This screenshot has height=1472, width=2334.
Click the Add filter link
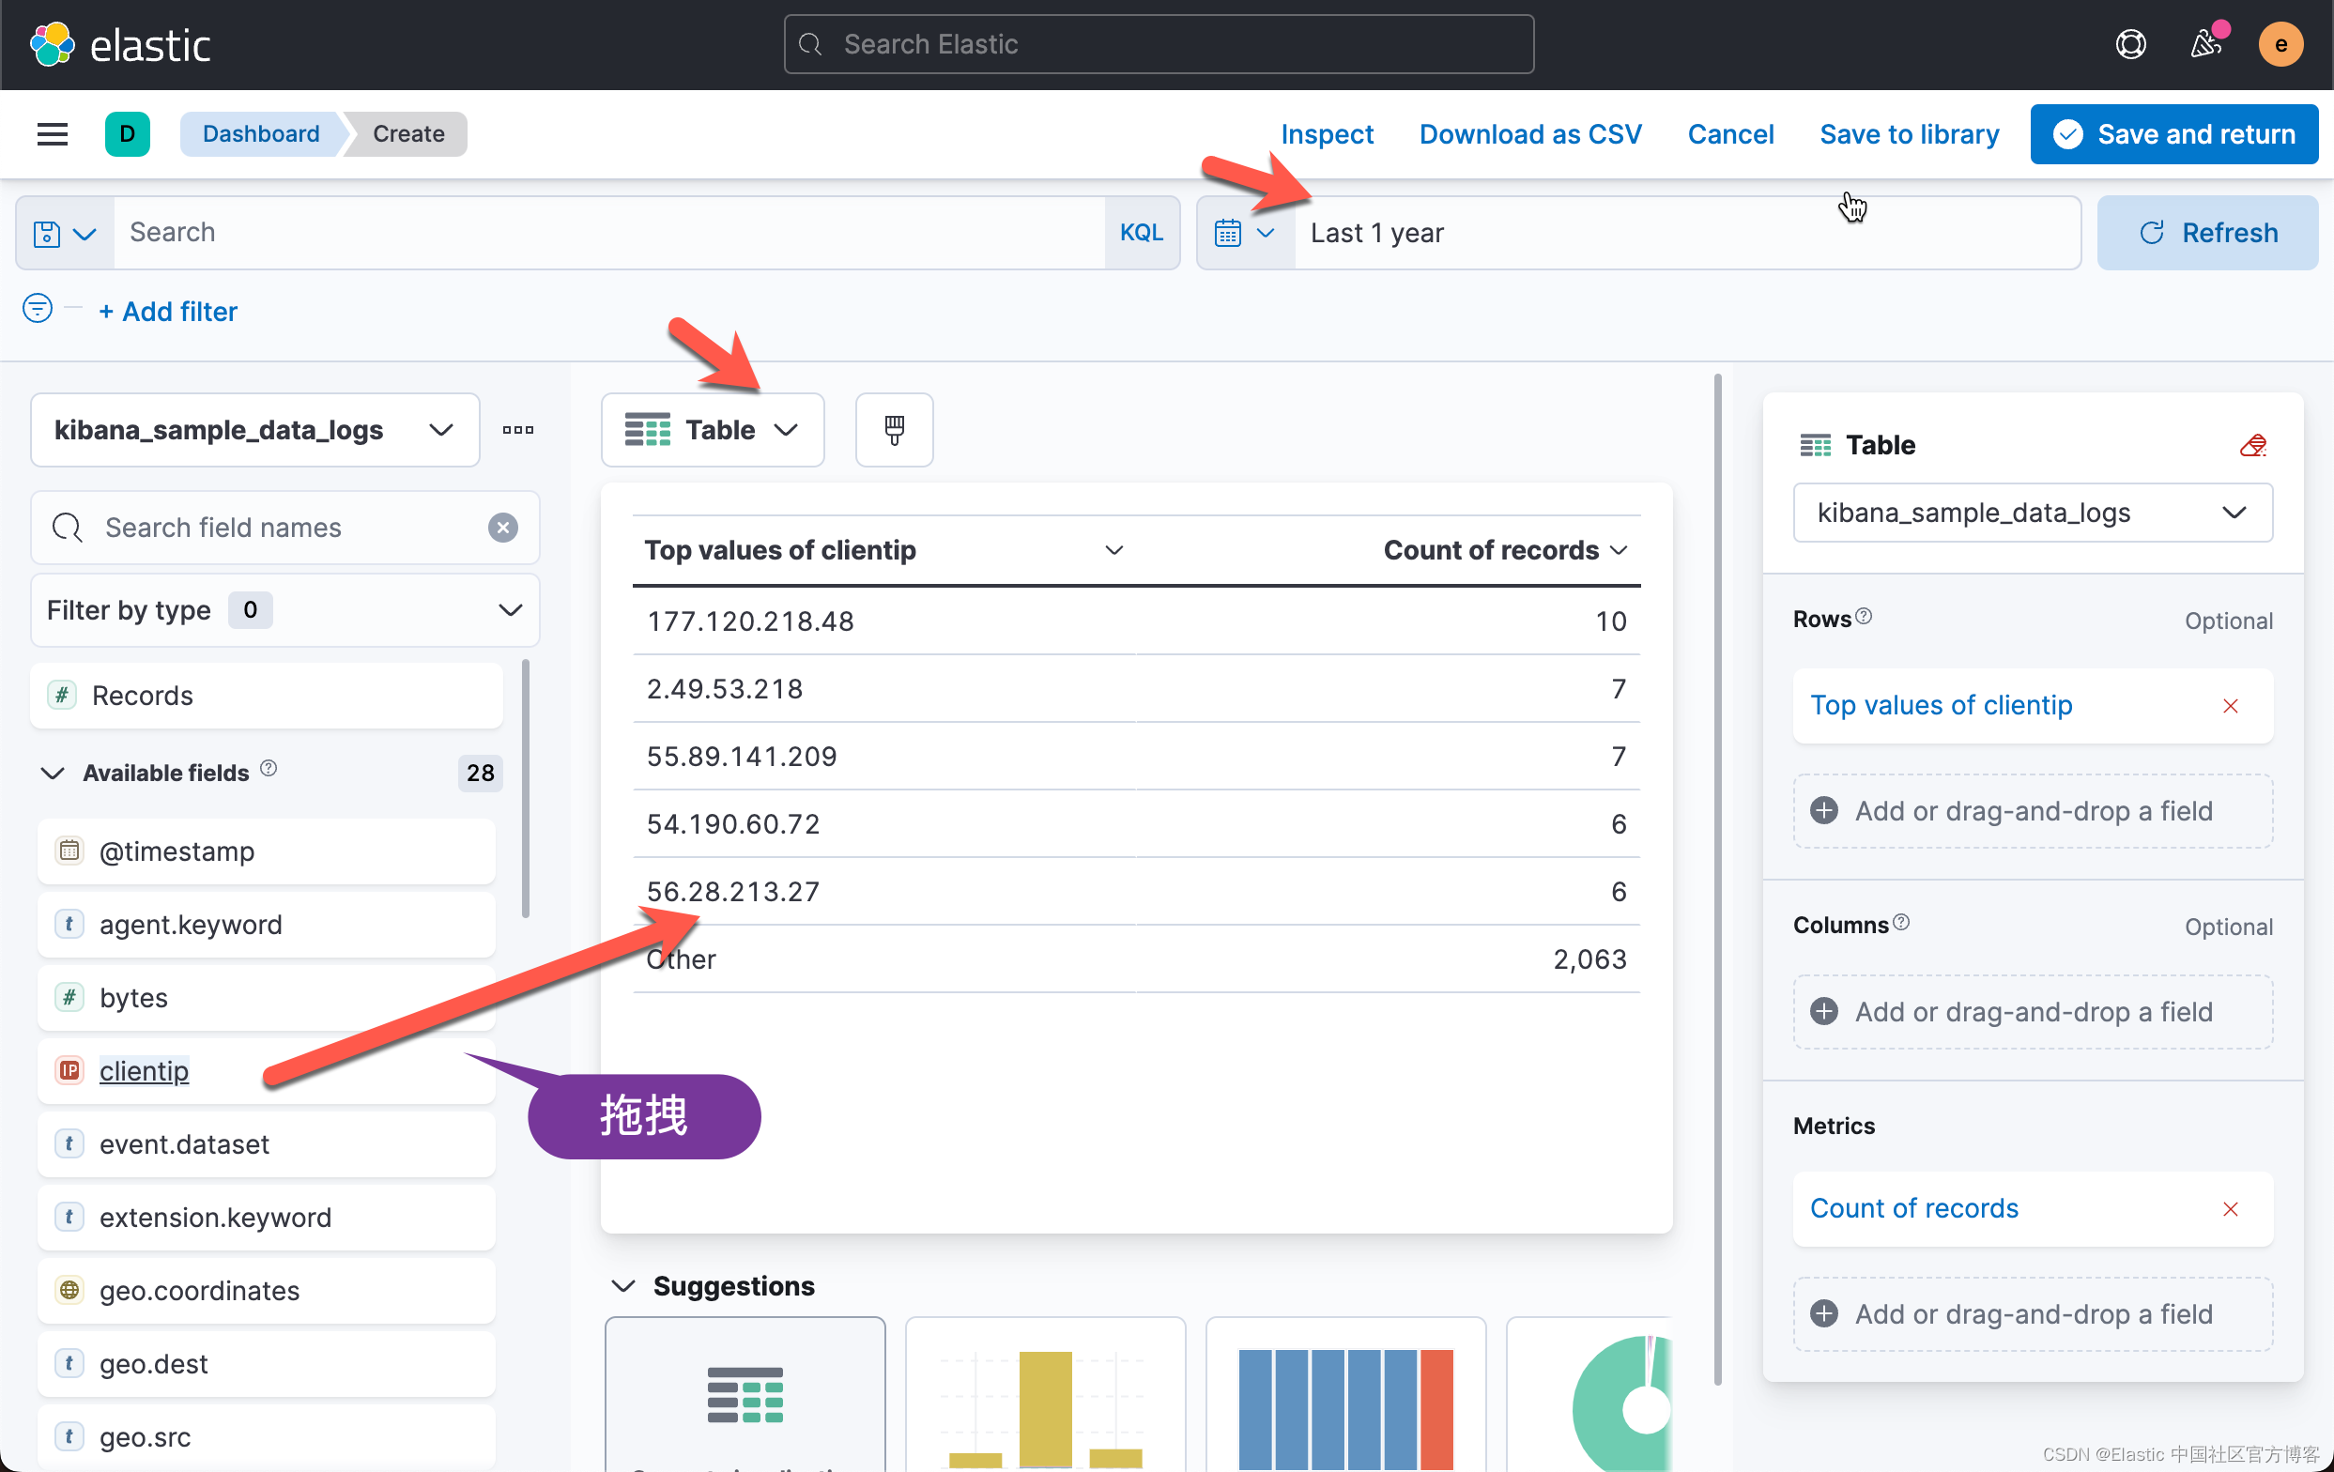tap(169, 312)
